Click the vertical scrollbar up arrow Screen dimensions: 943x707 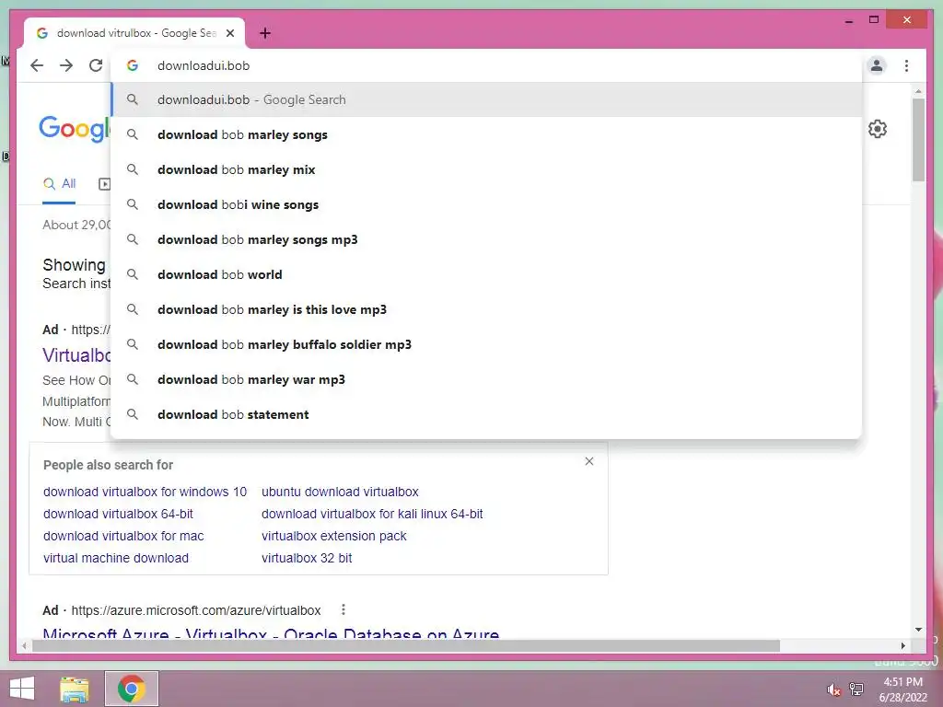pyautogui.click(x=918, y=91)
